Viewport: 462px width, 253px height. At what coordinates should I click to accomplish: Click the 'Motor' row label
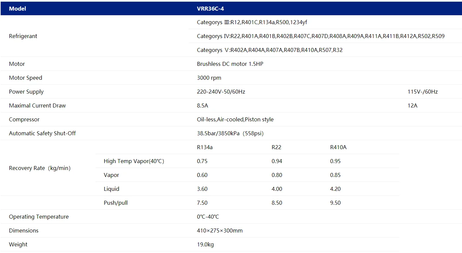pyautogui.click(x=17, y=64)
